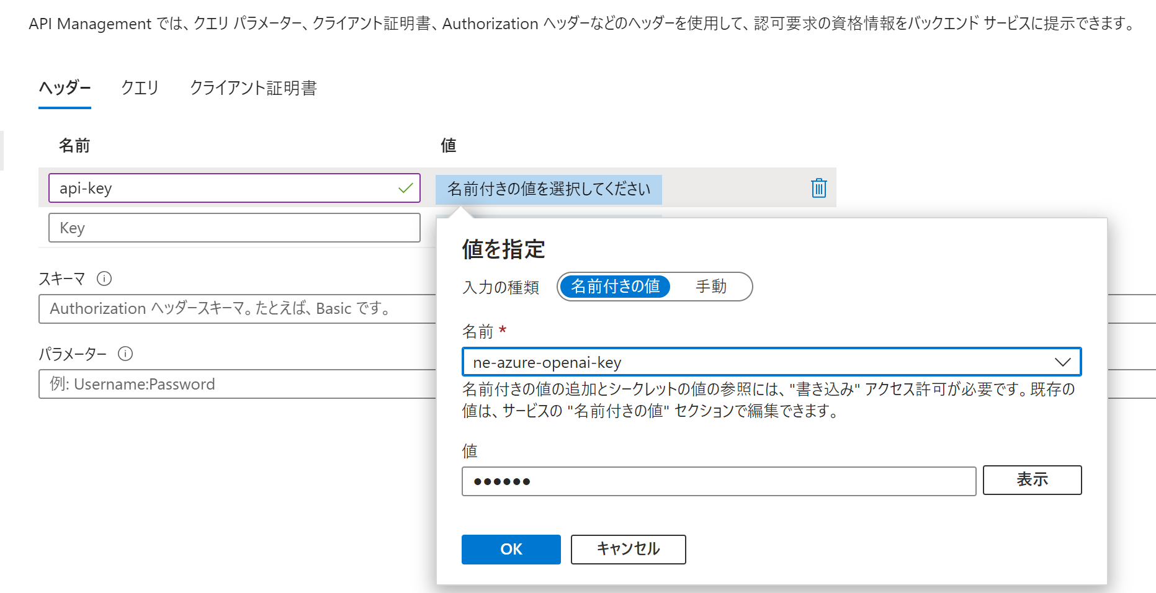Click the green checkmark in api-key field

405,188
